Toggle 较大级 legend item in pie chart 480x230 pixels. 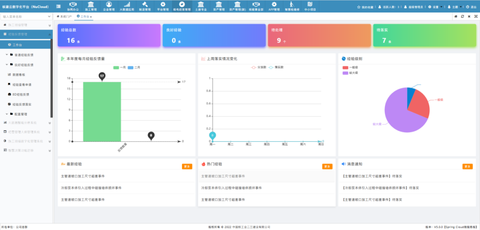[350, 73]
